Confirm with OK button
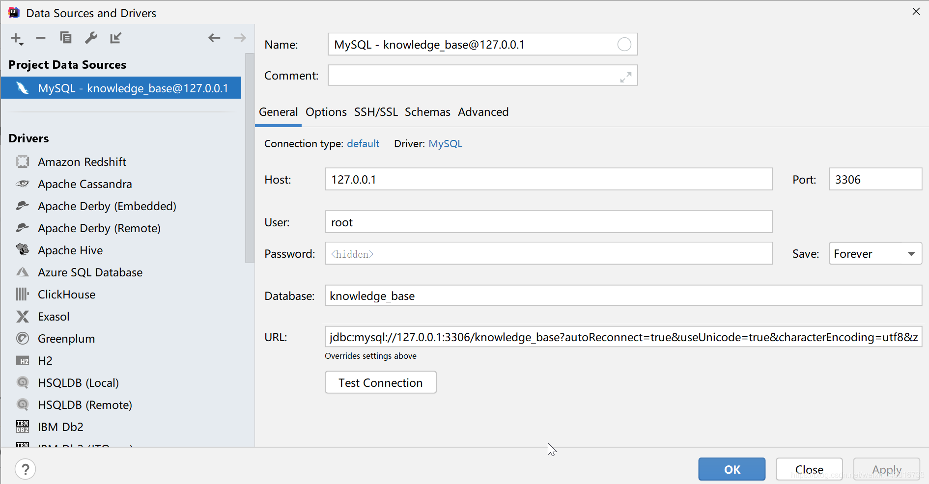The image size is (929, 484). (x=732, y=469)
